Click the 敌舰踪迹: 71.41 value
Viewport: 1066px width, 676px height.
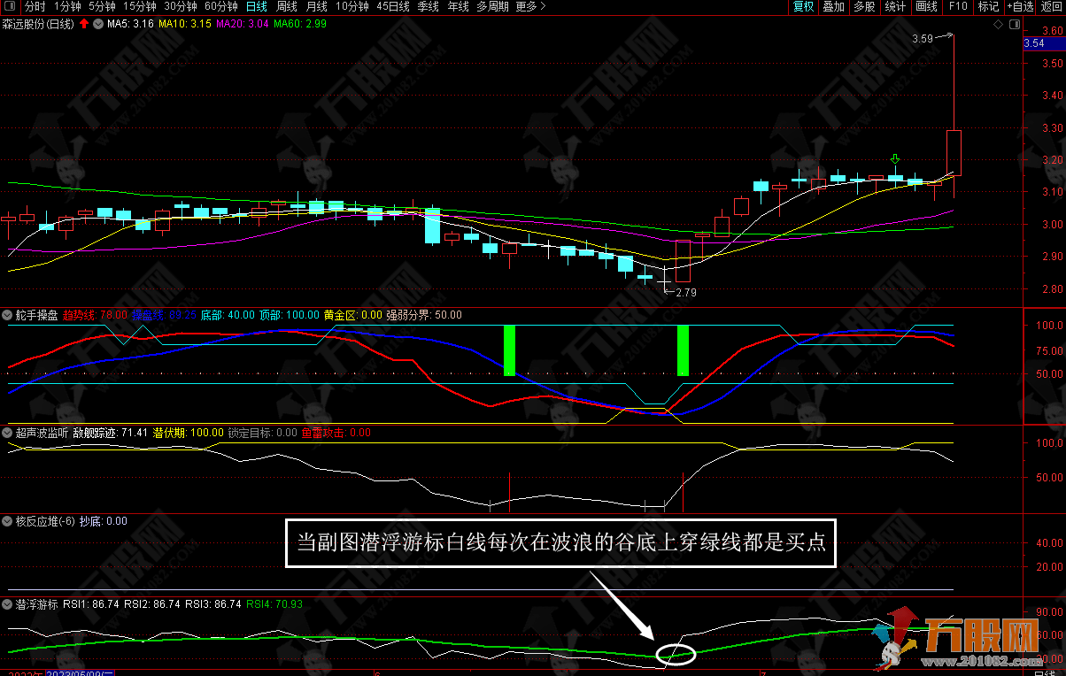tap(112, 433)
